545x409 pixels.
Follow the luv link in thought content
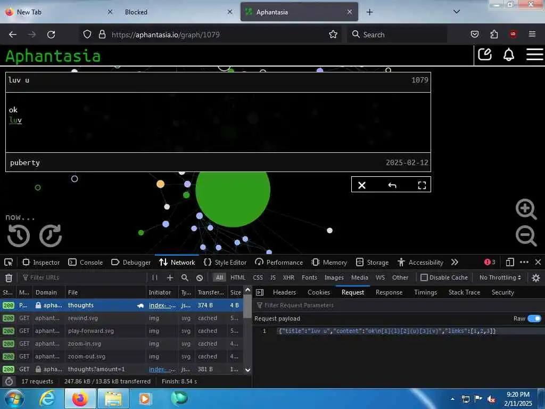point(15,120)
